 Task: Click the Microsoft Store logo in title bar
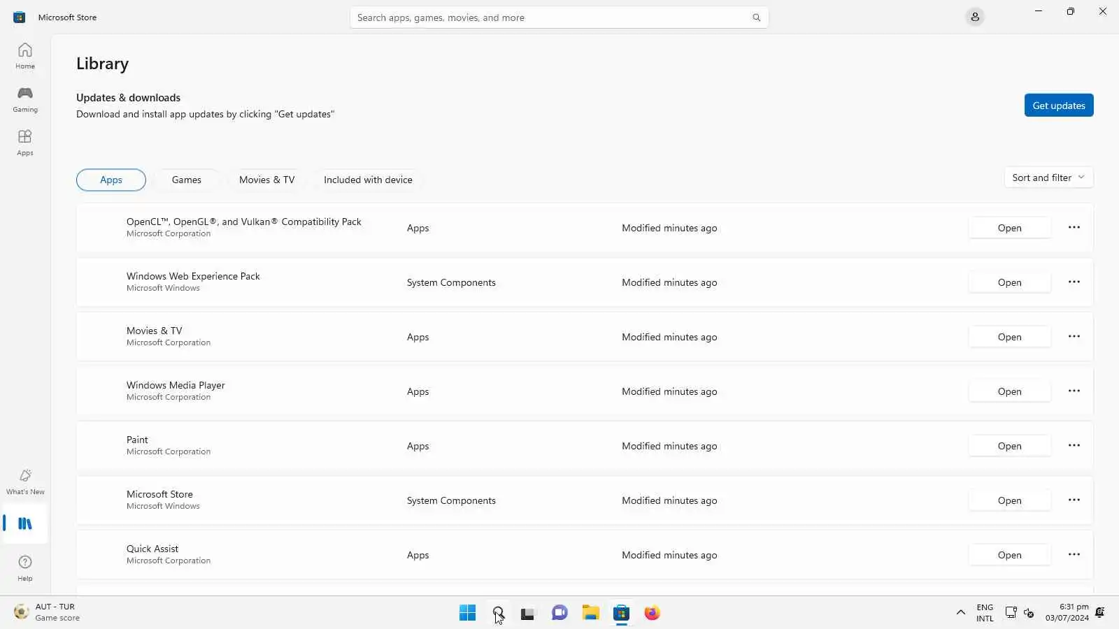(x=19, y=17)
